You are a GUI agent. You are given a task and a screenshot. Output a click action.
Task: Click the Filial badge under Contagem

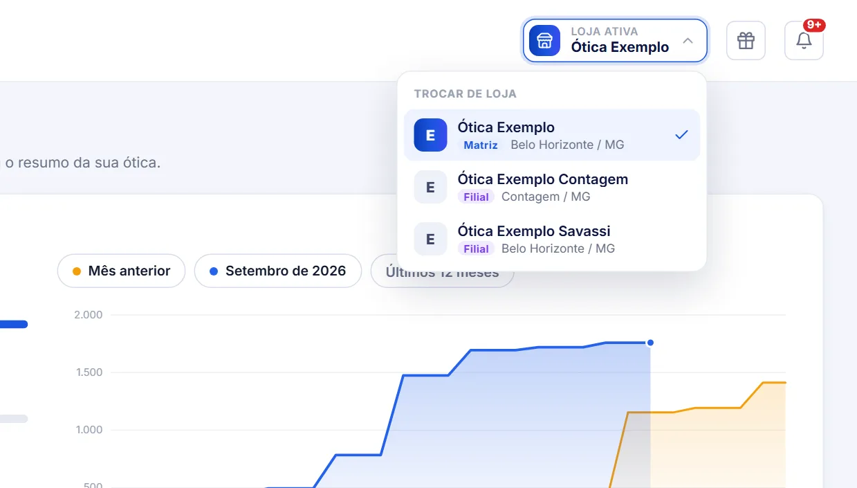476,197
